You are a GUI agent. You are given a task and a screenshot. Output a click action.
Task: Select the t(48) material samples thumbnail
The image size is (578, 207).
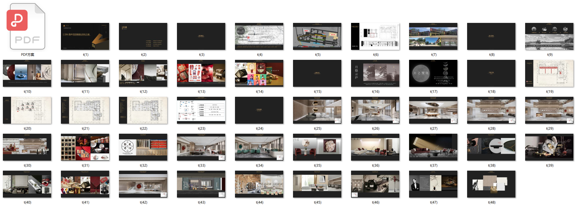(x=491, y=184)
